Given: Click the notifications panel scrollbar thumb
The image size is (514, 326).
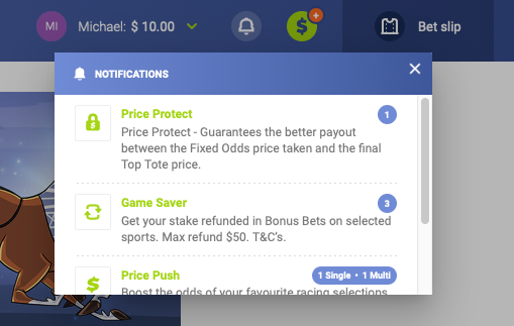Looking at the screenshot, I should (425, 161).
